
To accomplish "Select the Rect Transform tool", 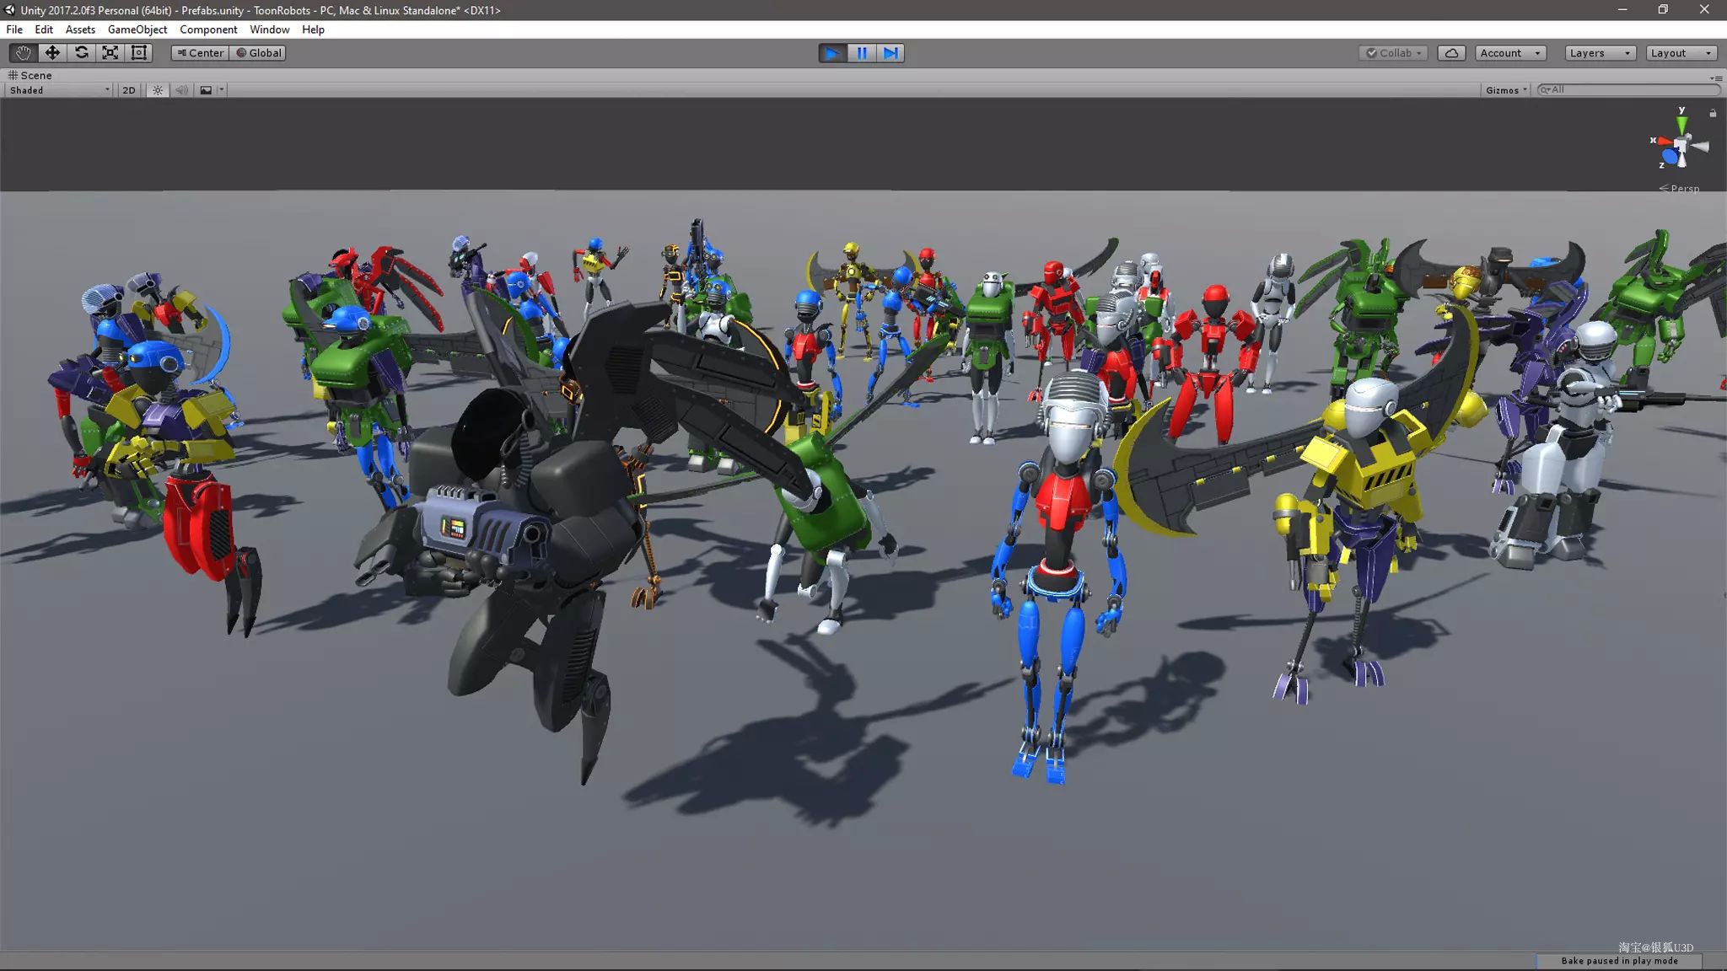I will point(139,52).
